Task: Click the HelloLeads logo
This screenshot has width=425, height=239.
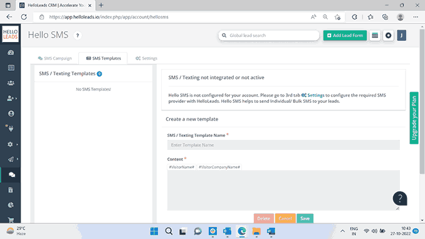Action: pos(10,34)
